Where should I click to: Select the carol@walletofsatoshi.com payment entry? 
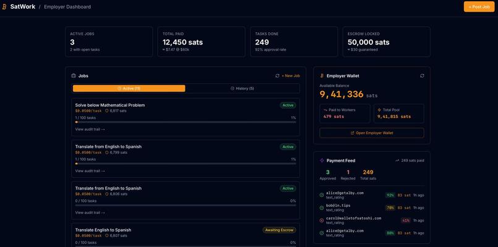point(371,220)
